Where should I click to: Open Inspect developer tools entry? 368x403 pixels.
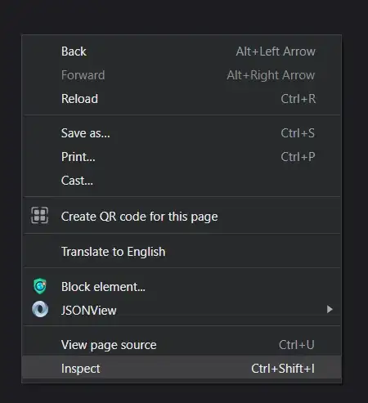coord(182,368)
